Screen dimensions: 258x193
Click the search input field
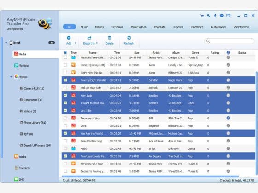coord(229,41)
